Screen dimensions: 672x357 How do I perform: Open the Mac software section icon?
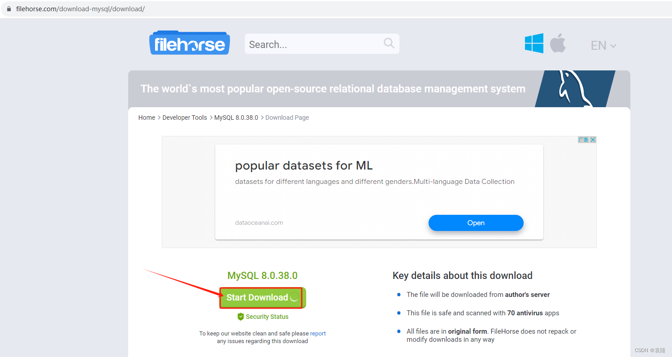click(x=558, y=43)
